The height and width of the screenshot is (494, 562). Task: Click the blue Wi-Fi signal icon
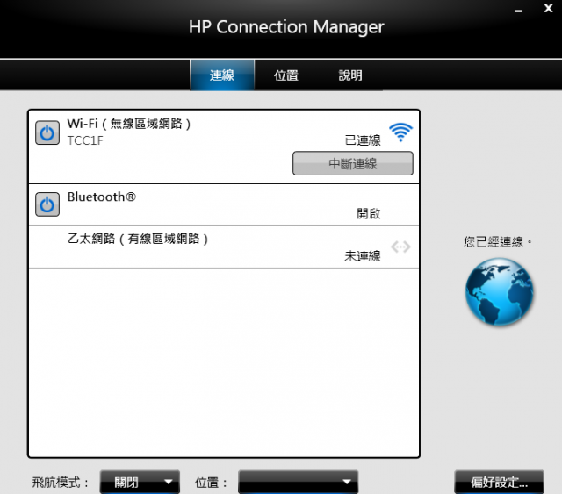(x=400, y=132)
